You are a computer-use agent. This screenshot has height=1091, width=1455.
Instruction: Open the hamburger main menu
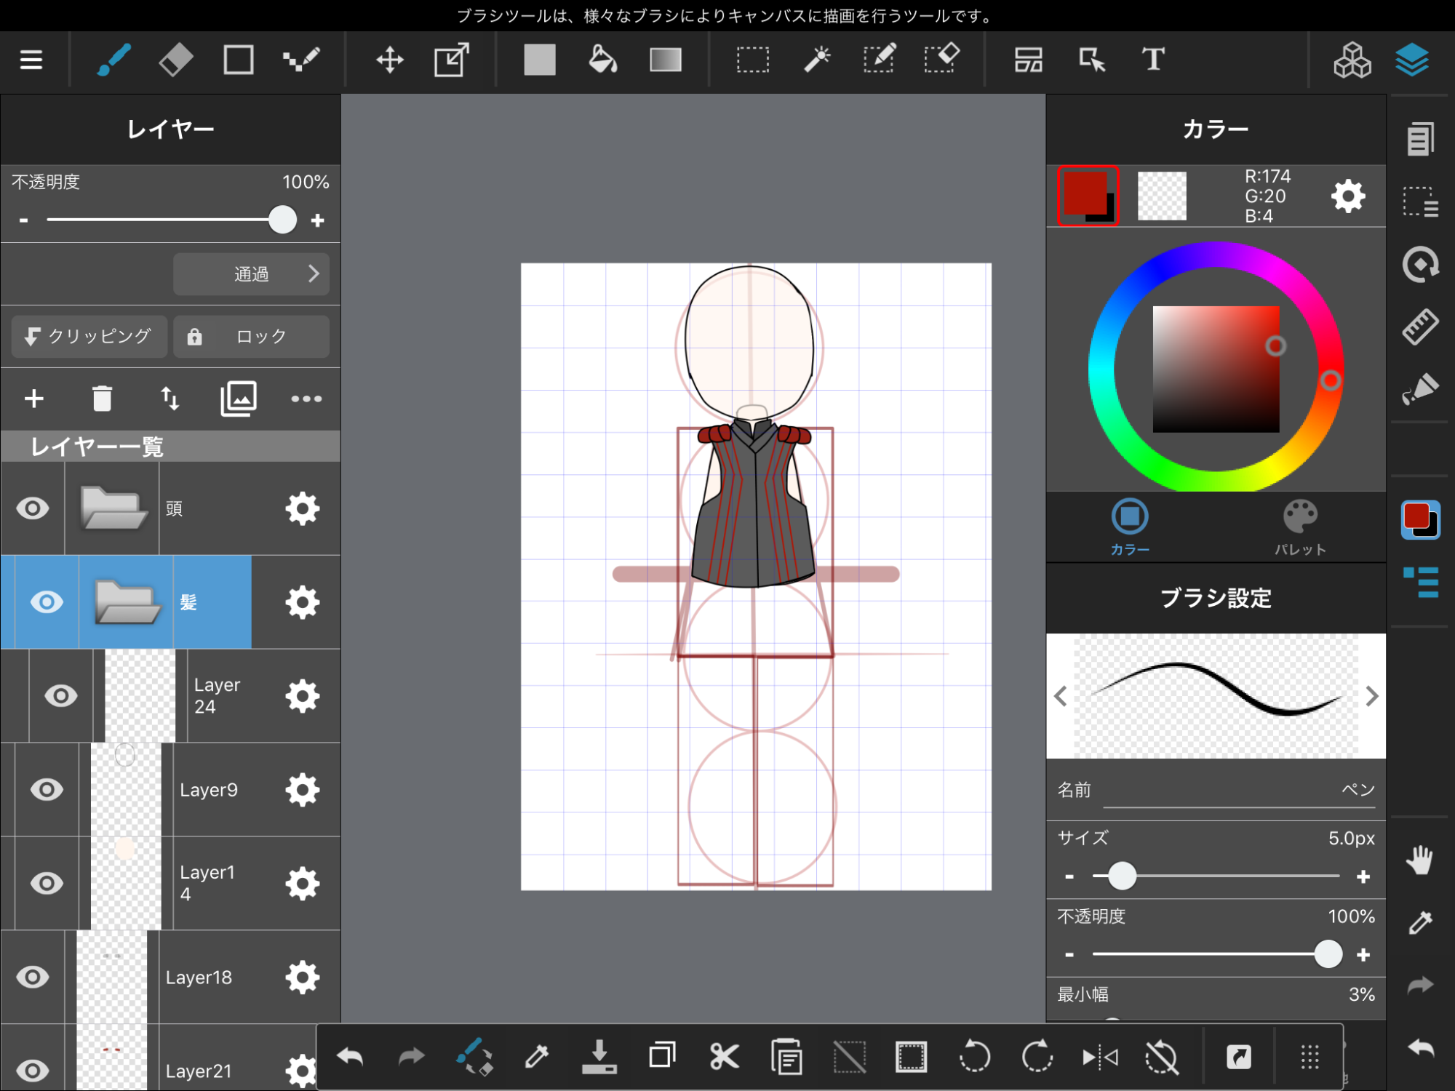31,60
